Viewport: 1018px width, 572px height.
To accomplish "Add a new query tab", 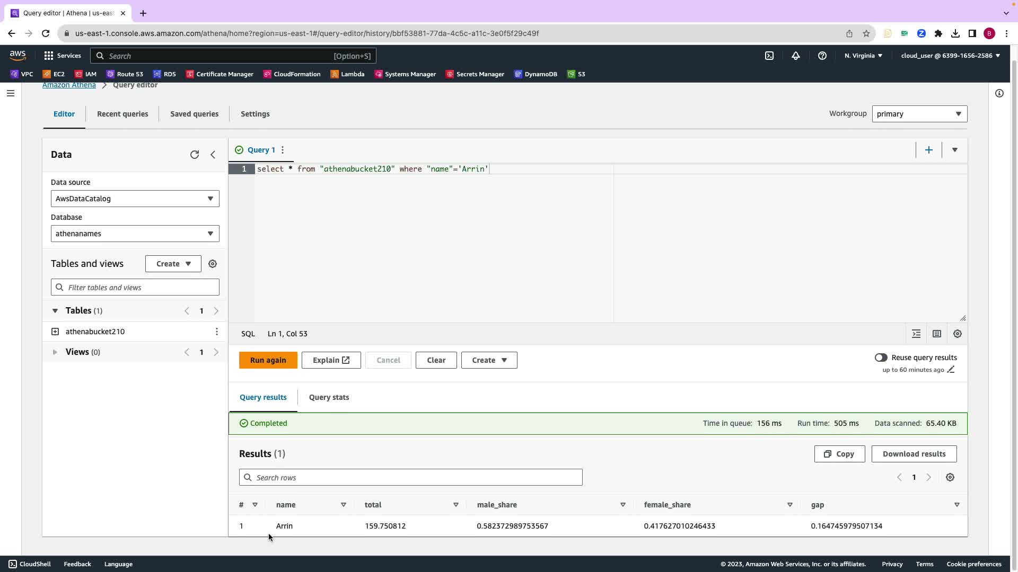I will [x=928, y=150].
